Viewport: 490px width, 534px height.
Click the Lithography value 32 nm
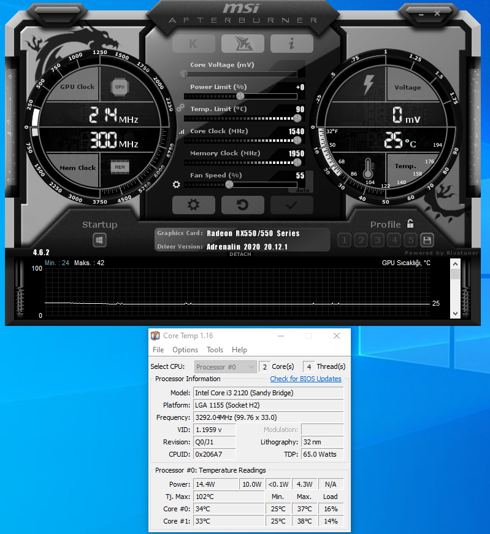click(322, 442)
